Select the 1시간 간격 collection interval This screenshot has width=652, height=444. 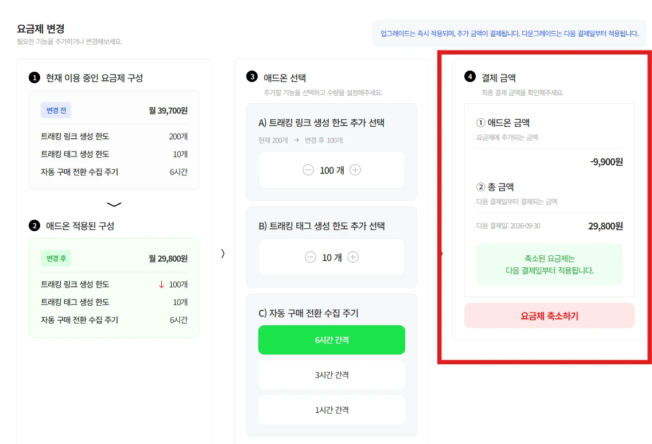[x=331, y=410]
